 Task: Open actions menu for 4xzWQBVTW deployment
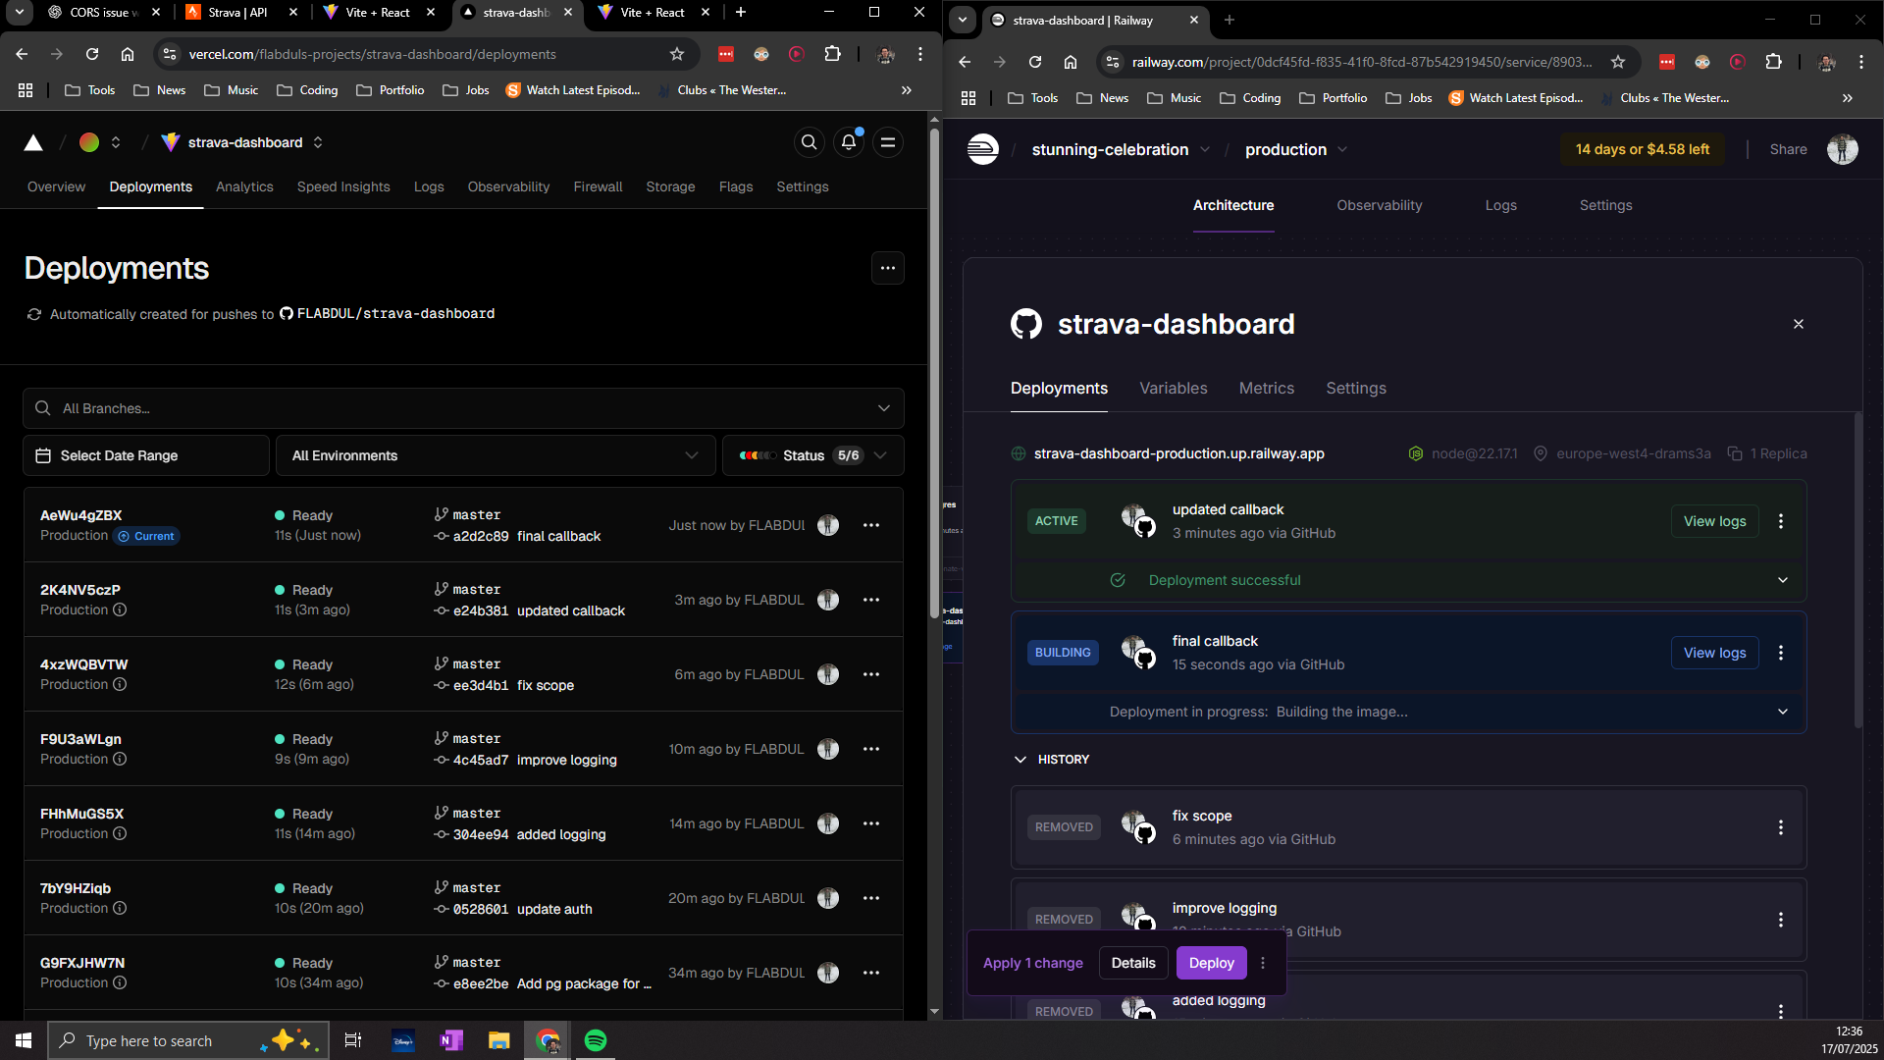coord(871,674)
